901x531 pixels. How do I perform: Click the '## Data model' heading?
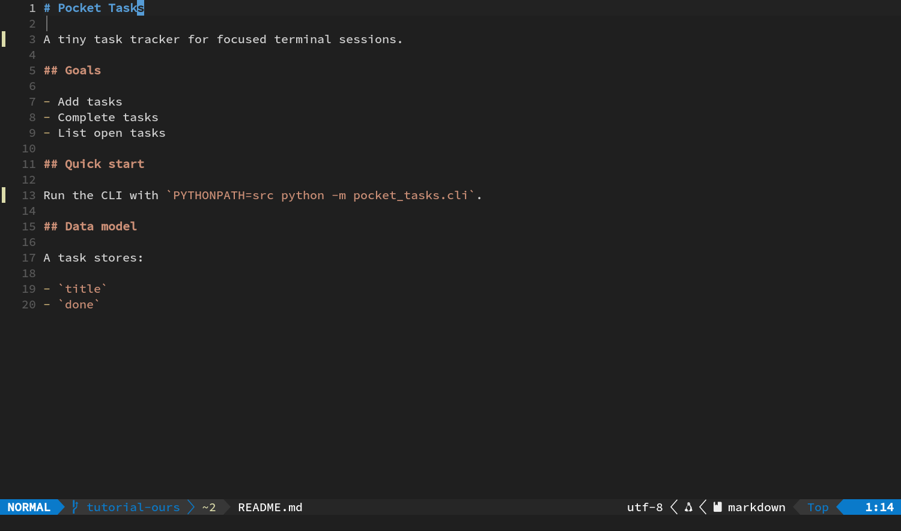tap(90, 226)
